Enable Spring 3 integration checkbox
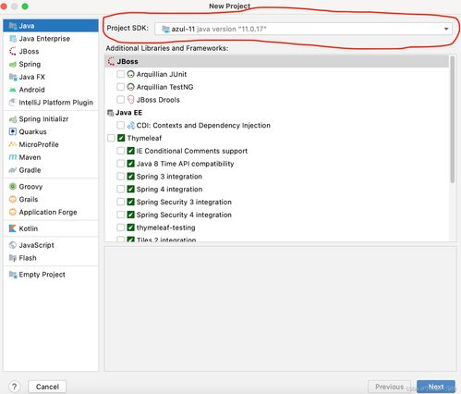This screenshot has height=394, width=461. (120, 177)
